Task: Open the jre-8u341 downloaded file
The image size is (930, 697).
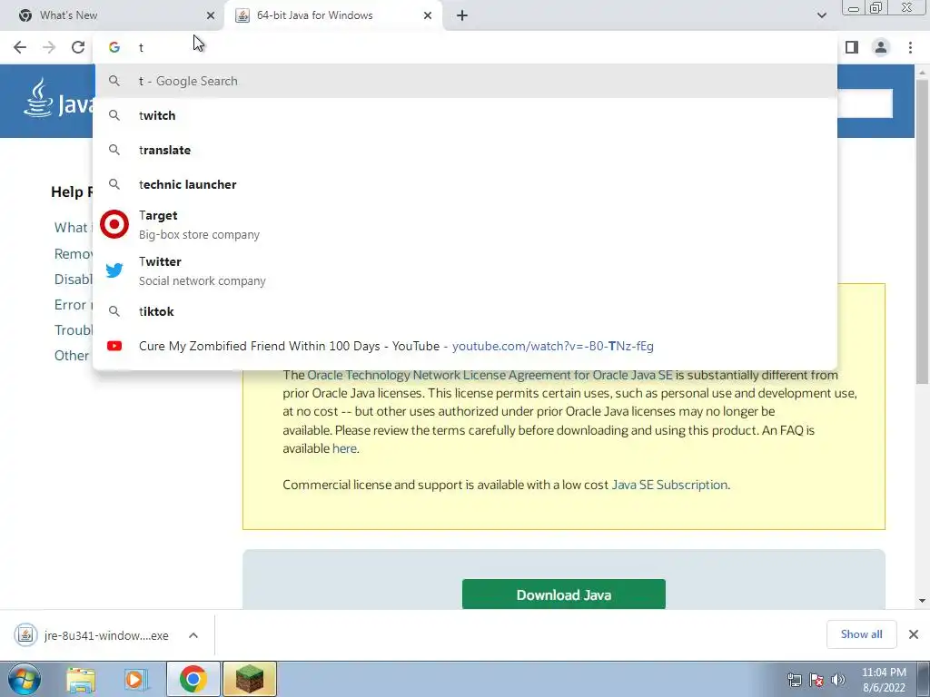Action: (106, 635)
